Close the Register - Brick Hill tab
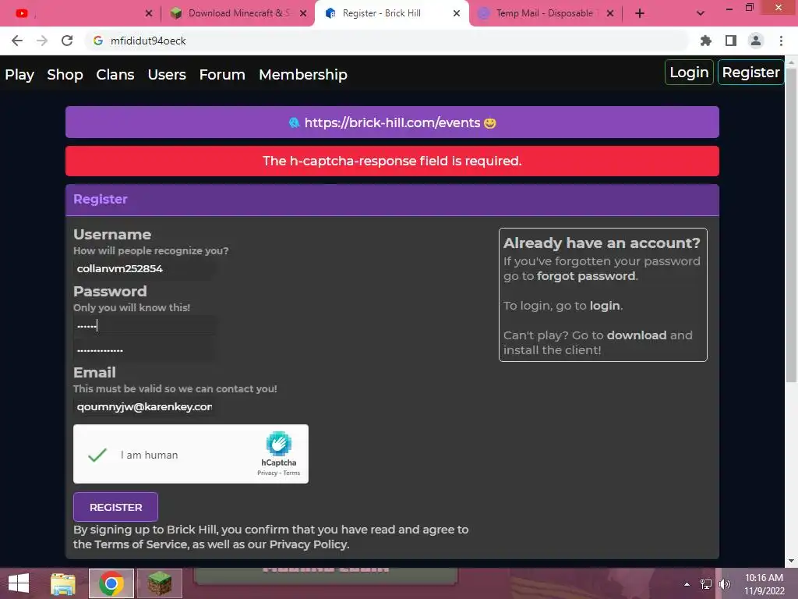This screenshot has height=599, width=798. coord(457,13)
